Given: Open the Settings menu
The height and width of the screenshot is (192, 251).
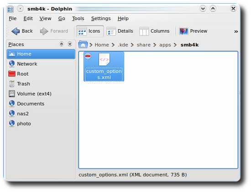Looking at the screenshot, I should click(x=101, y=18).
